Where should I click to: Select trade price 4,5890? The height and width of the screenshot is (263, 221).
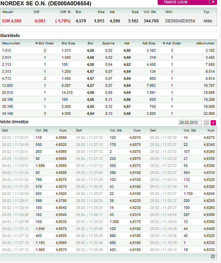pyautogui.click(x=61, y=138)
